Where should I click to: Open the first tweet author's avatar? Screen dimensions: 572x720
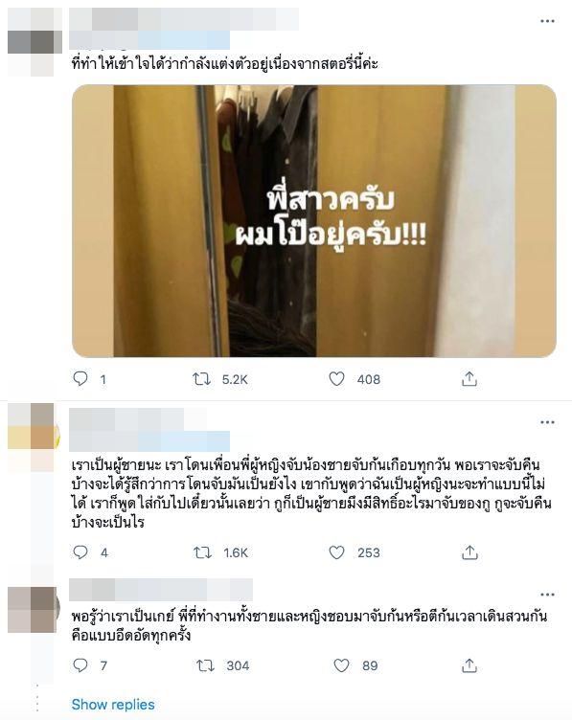pos(34,42)
